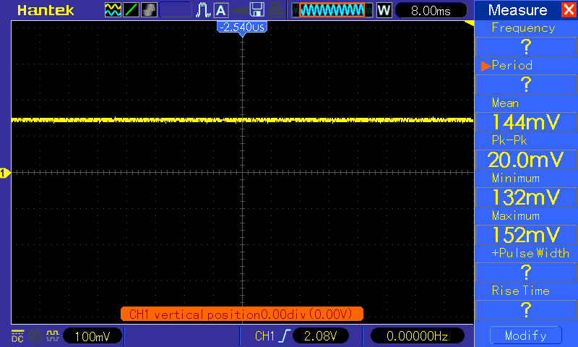Click the 152mV Maximum value
Screen dimensions: 578x347
coord(526,235)
